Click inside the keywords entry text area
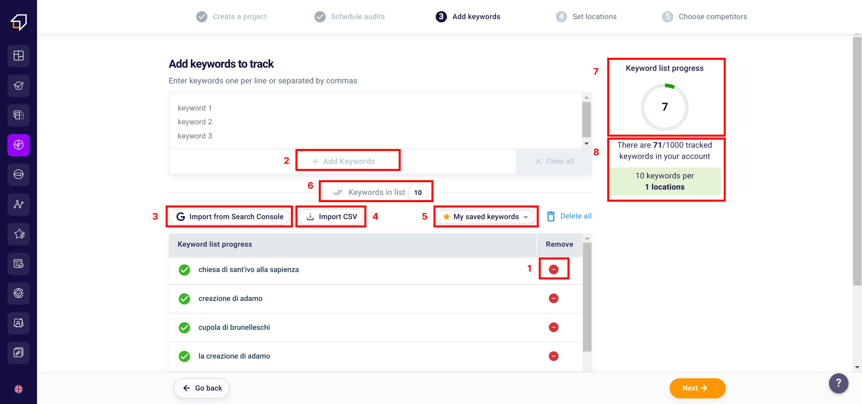The image size is (862, 404). pyautogui.click(x=370, y=121)
